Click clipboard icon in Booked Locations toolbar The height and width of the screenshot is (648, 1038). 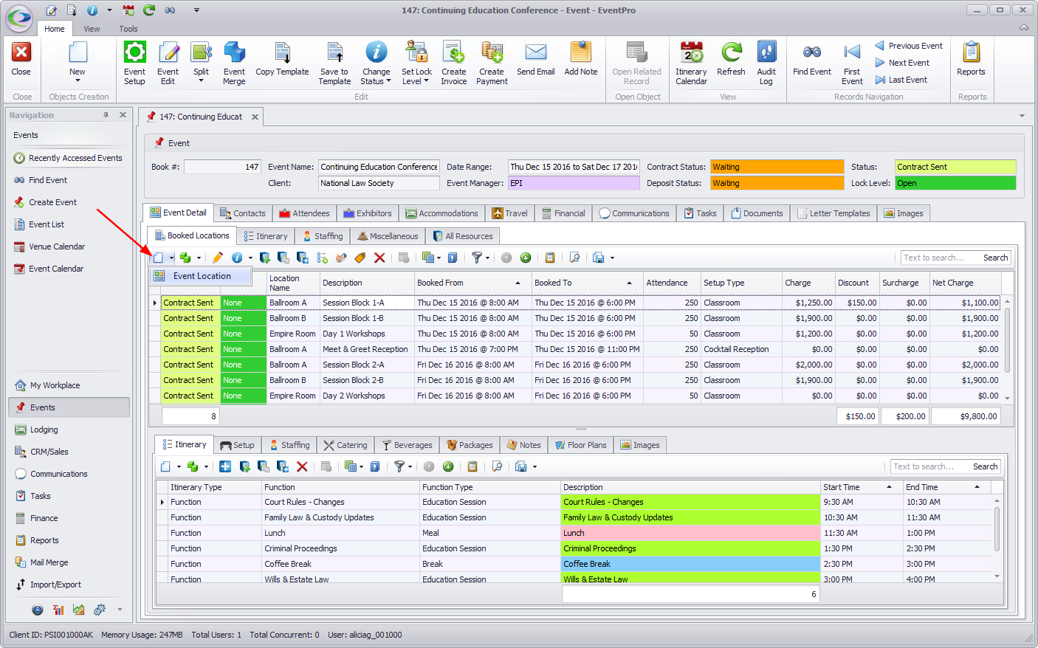point(550,258)
